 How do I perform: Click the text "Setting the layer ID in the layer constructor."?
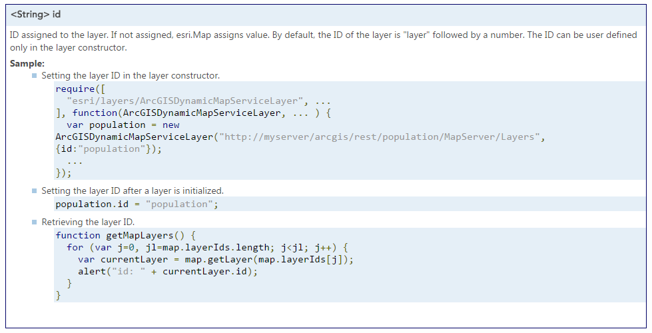point(131,76)
